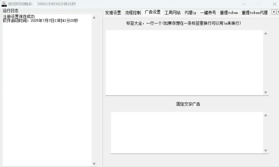Screen dimensions: 279x167
Task: Select the 重提token tab
Action: point(229,13)
